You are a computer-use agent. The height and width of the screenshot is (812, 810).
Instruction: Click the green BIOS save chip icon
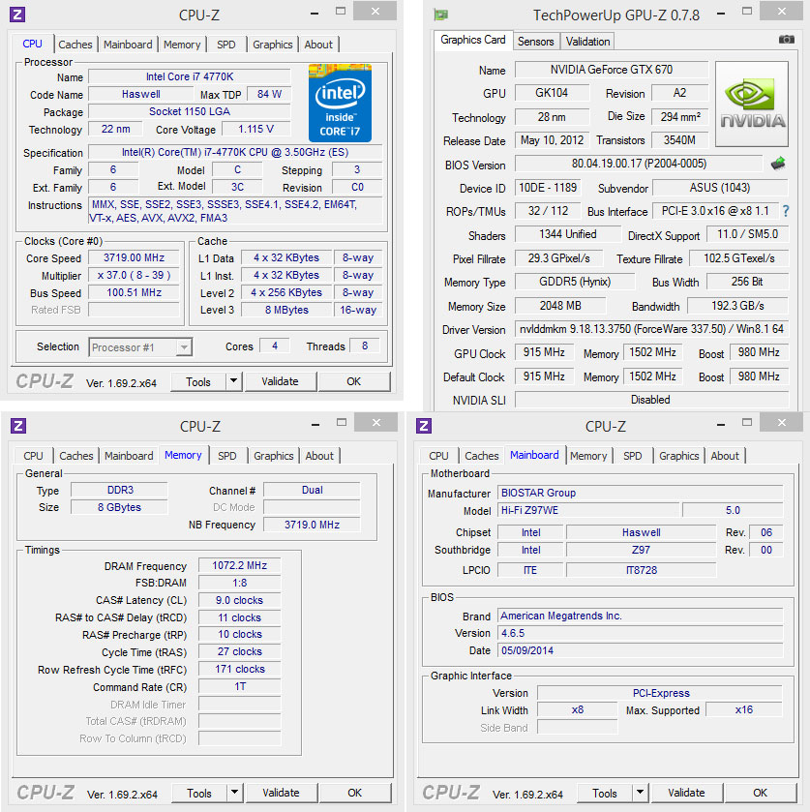(777, 164)
